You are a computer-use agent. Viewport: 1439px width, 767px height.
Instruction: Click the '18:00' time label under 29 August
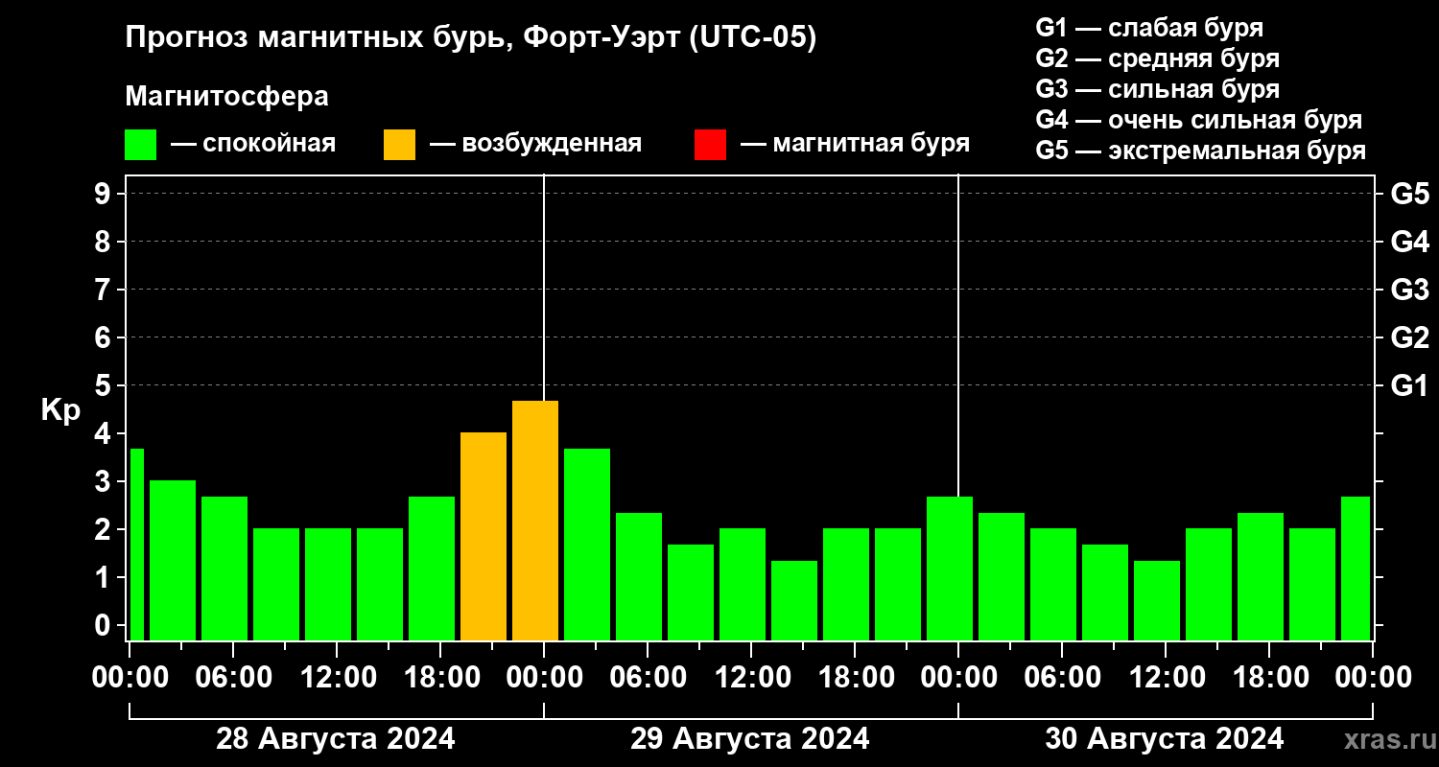857,678
